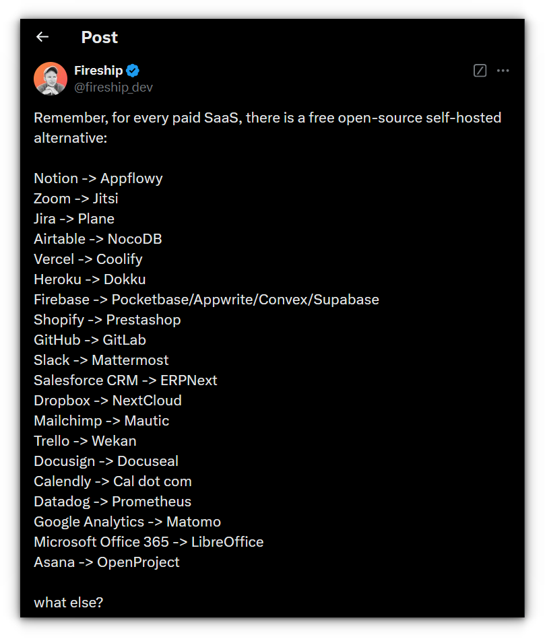Select the Calendly -> Cal dot com line
This screenshot has width=545, height=639.
click(113, 481)
